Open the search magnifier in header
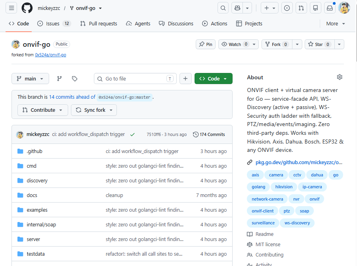357x266 pixels. click(223, 8)
